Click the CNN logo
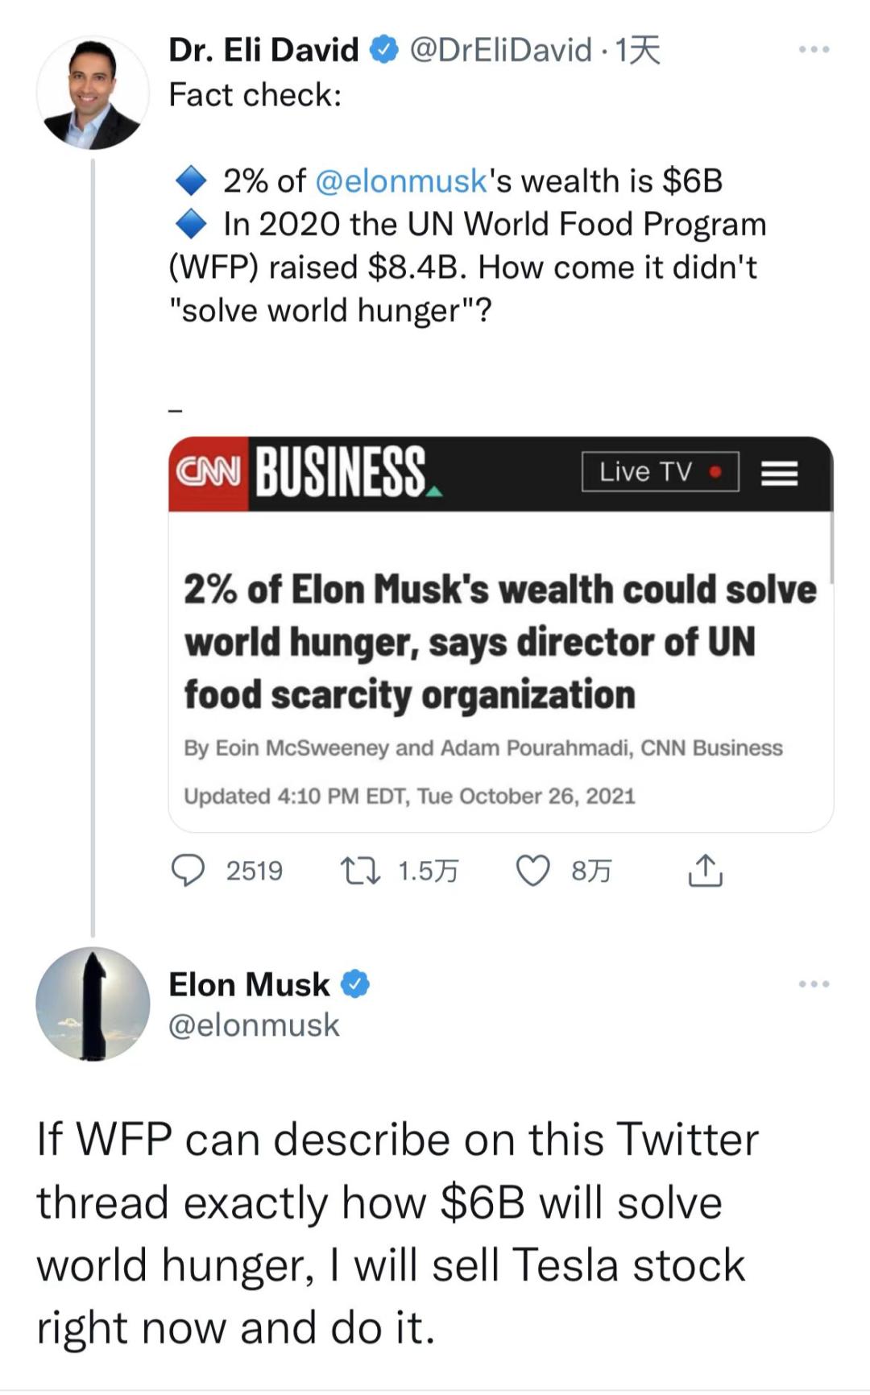This screenshot has height=1395, width=870. (x=209, y=473)
